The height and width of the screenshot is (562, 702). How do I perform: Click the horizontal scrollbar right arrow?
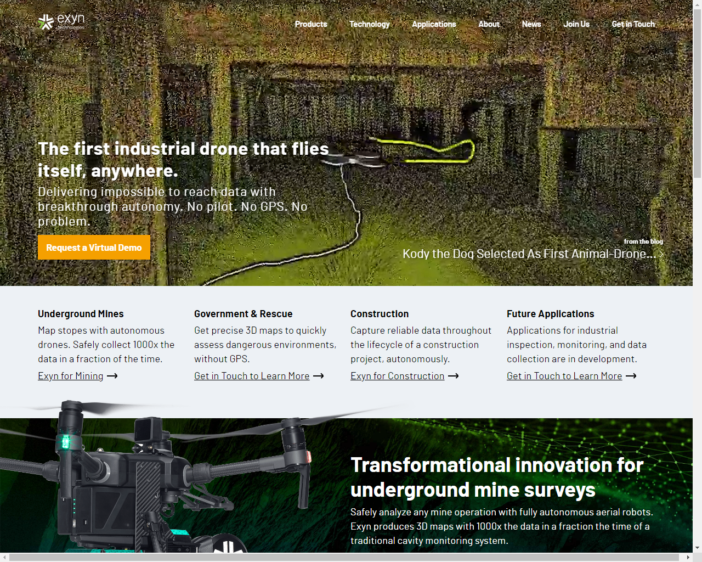coord(688,557)
